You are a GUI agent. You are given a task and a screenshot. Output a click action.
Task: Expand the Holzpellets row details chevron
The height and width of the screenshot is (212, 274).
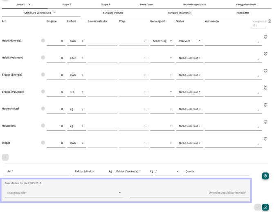tap(265, 122)
